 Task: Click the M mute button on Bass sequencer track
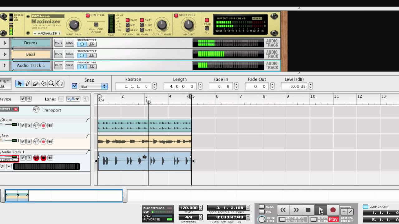23,142
